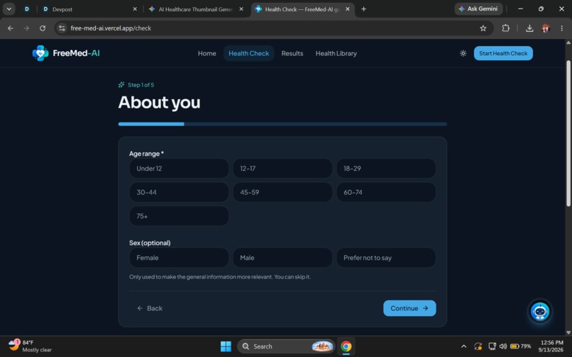This screenshot has width=572, height=357.
Task: Select the 45–59 age range
Action: (x=282, y=193)
